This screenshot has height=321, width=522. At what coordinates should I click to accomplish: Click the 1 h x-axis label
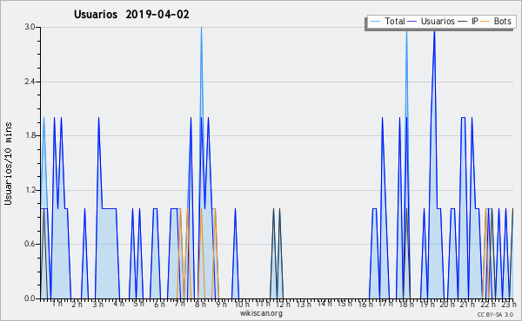(57, 304)
